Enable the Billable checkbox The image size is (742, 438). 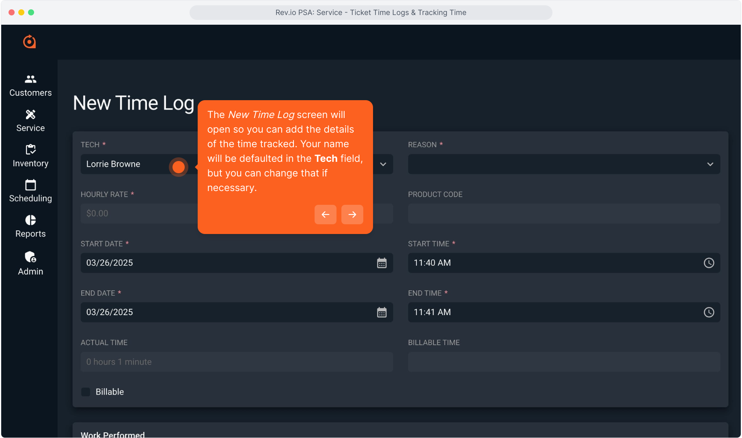click(86, 392)
